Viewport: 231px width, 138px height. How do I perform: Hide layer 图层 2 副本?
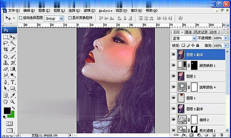[x=173, y=109]
